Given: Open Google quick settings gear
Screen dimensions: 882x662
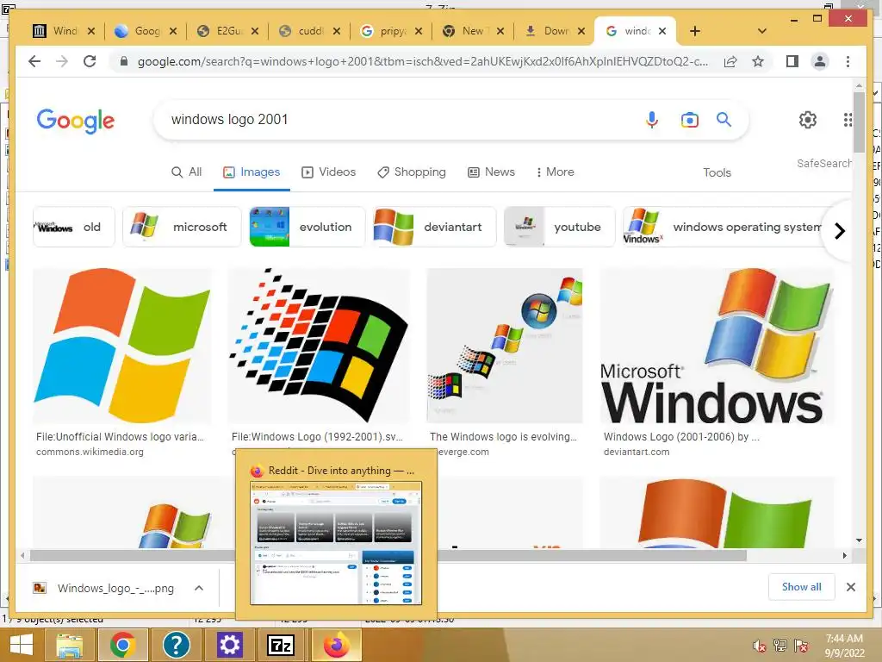Looking at the screenshot, I should 808,119.
